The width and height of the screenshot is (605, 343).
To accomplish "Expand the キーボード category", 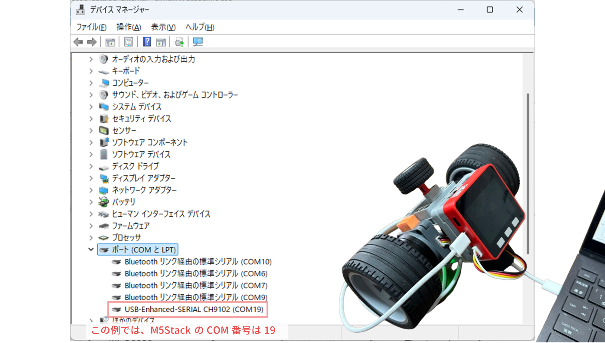I will (x=91, y=71).
